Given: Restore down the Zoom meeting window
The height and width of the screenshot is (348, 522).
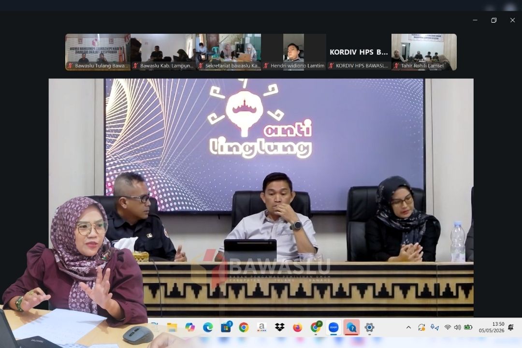Looking at the screenshot, I should pyautogui.click(x=493, y=20).
